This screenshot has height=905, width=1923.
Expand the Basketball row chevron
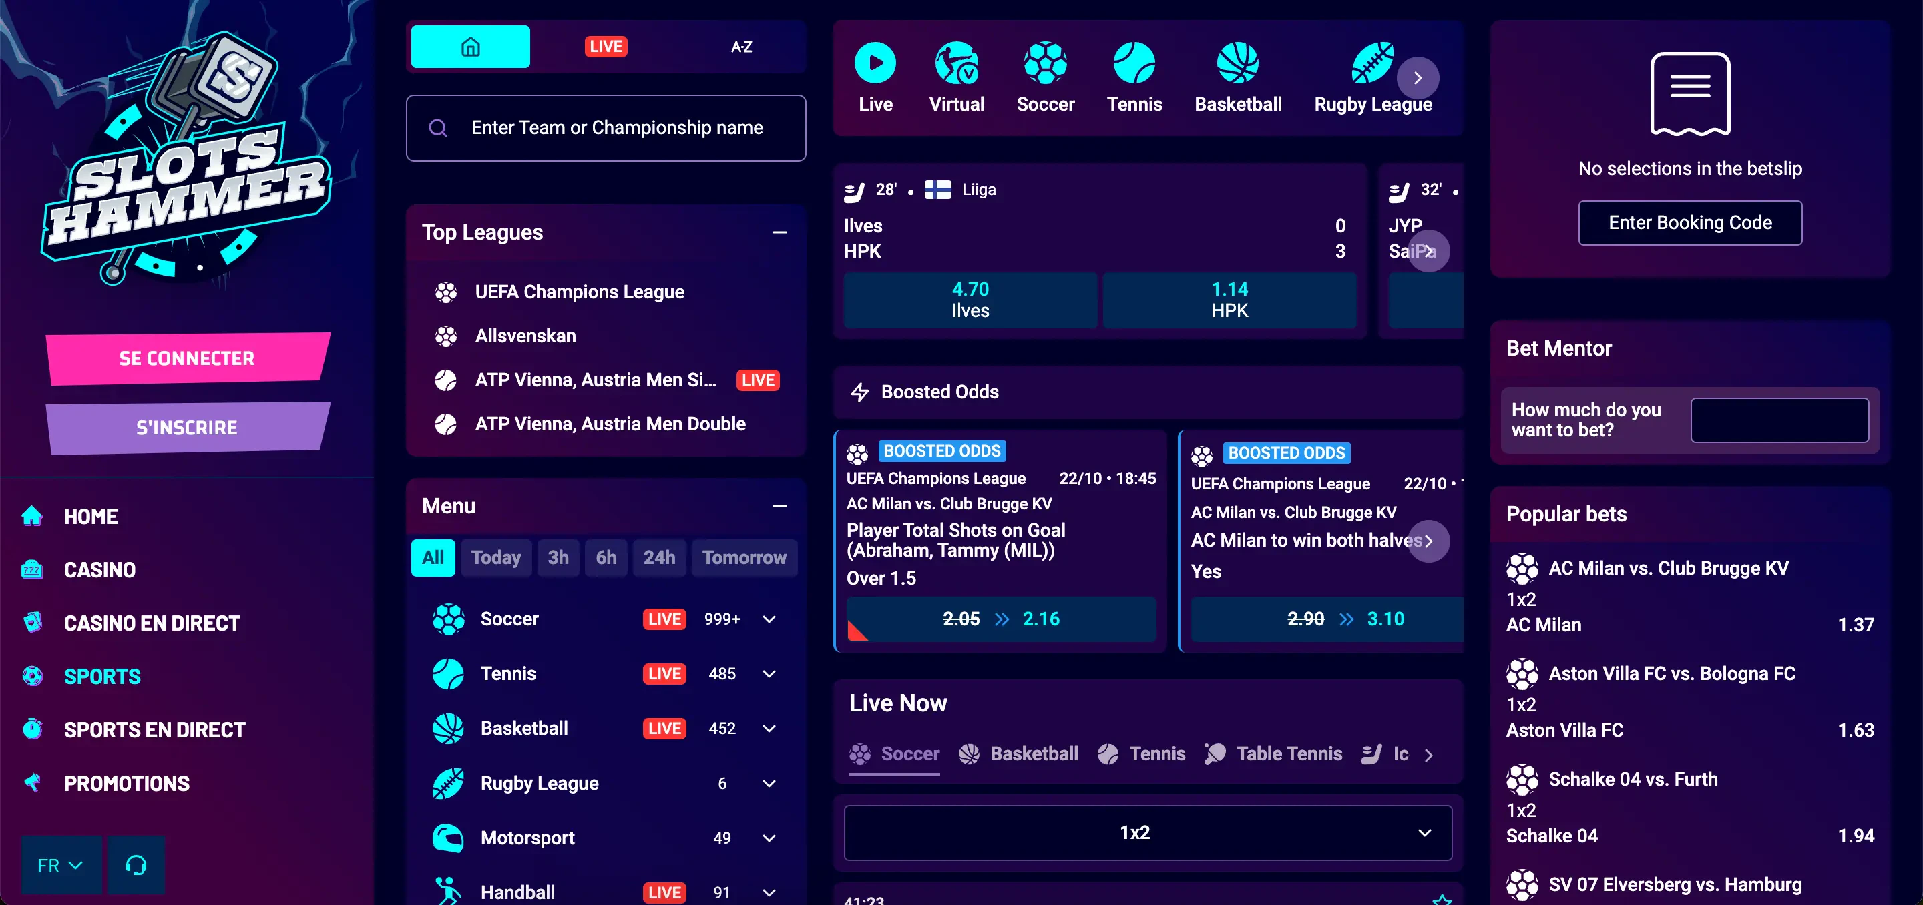coord(769,729)
